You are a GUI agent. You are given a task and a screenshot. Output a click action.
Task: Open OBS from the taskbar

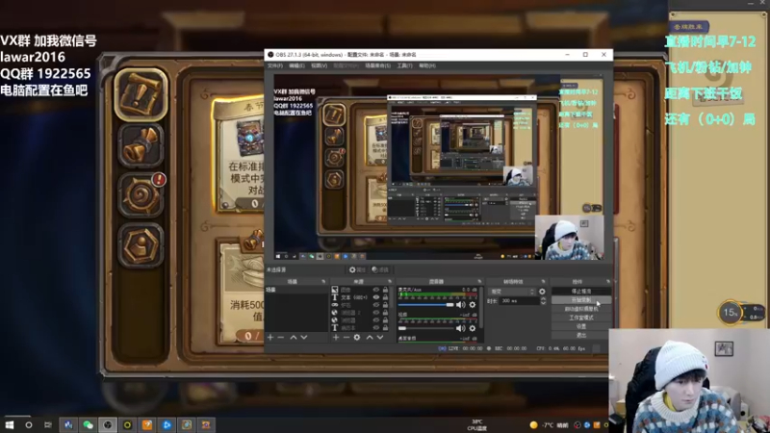click(108, 424)
